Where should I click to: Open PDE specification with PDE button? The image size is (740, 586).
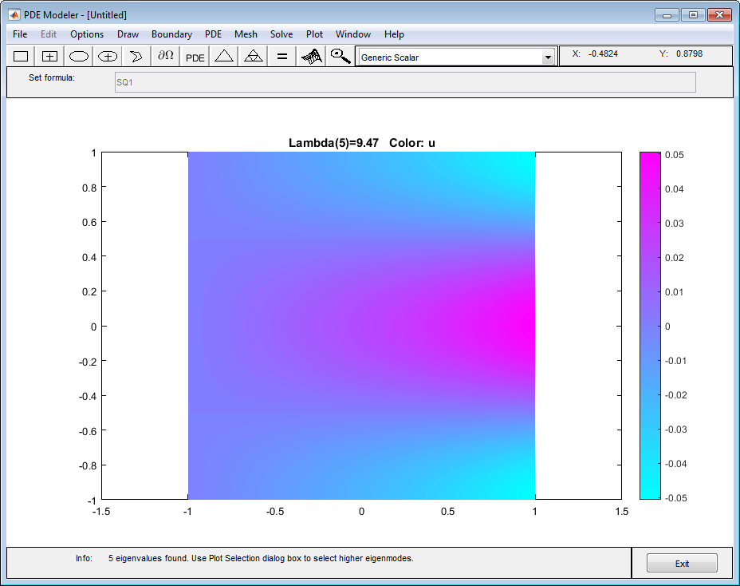click(195, 57)
